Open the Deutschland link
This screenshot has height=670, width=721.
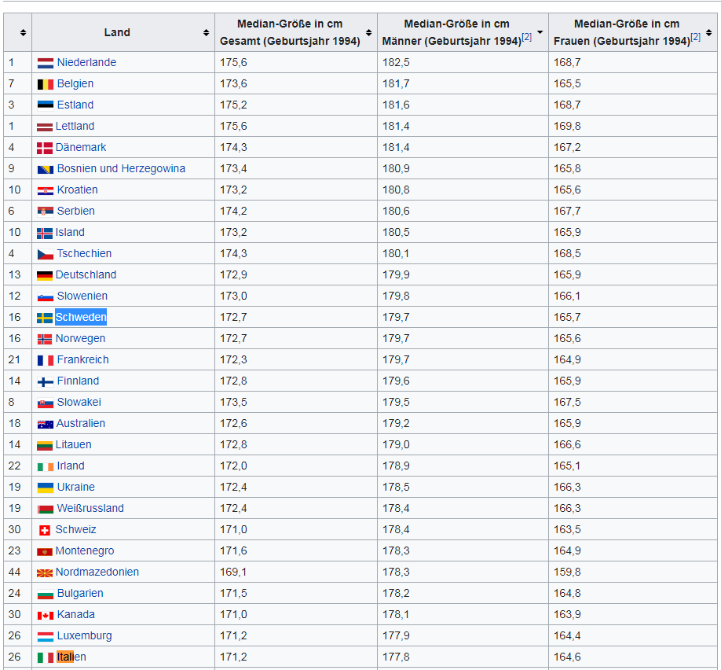86,274
